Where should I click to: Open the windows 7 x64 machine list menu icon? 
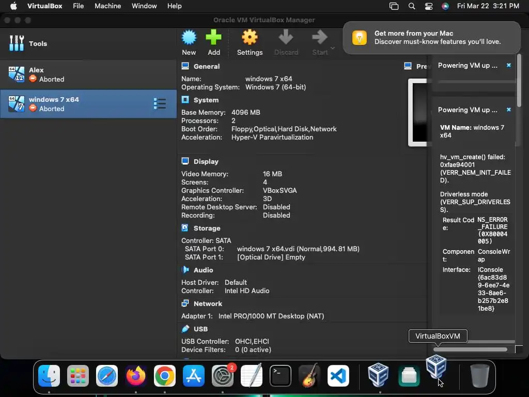pos(160,103)
